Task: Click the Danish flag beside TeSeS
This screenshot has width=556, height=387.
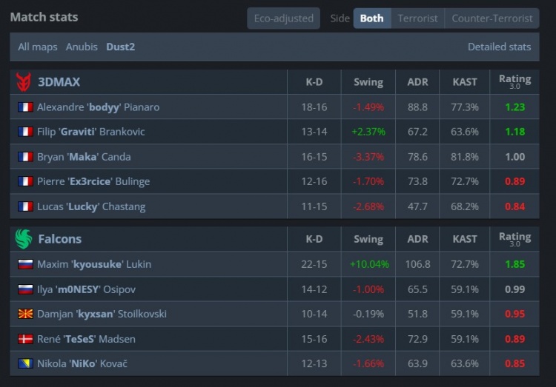Action: [26, 339]
